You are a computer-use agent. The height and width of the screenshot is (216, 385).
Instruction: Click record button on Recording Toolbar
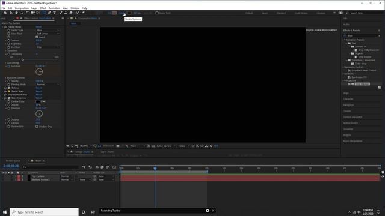pyautogui.click(x=208, y=211)
